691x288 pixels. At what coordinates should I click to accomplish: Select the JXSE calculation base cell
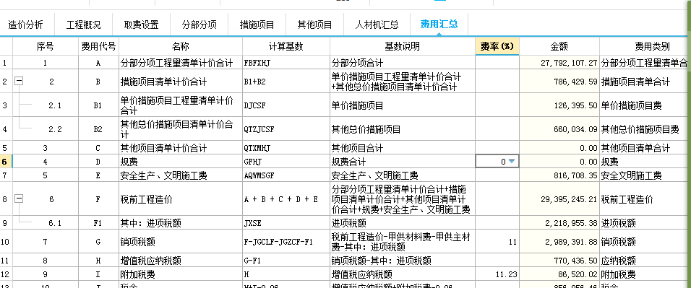coord(286,223)
